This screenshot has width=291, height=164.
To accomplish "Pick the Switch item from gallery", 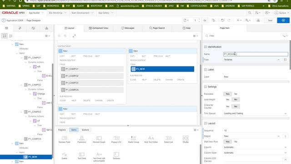I will click(65, 156).
